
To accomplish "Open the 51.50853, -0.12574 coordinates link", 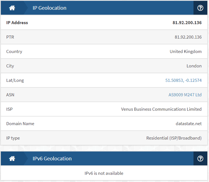I will pyautogui.click(x=184, y=80).
